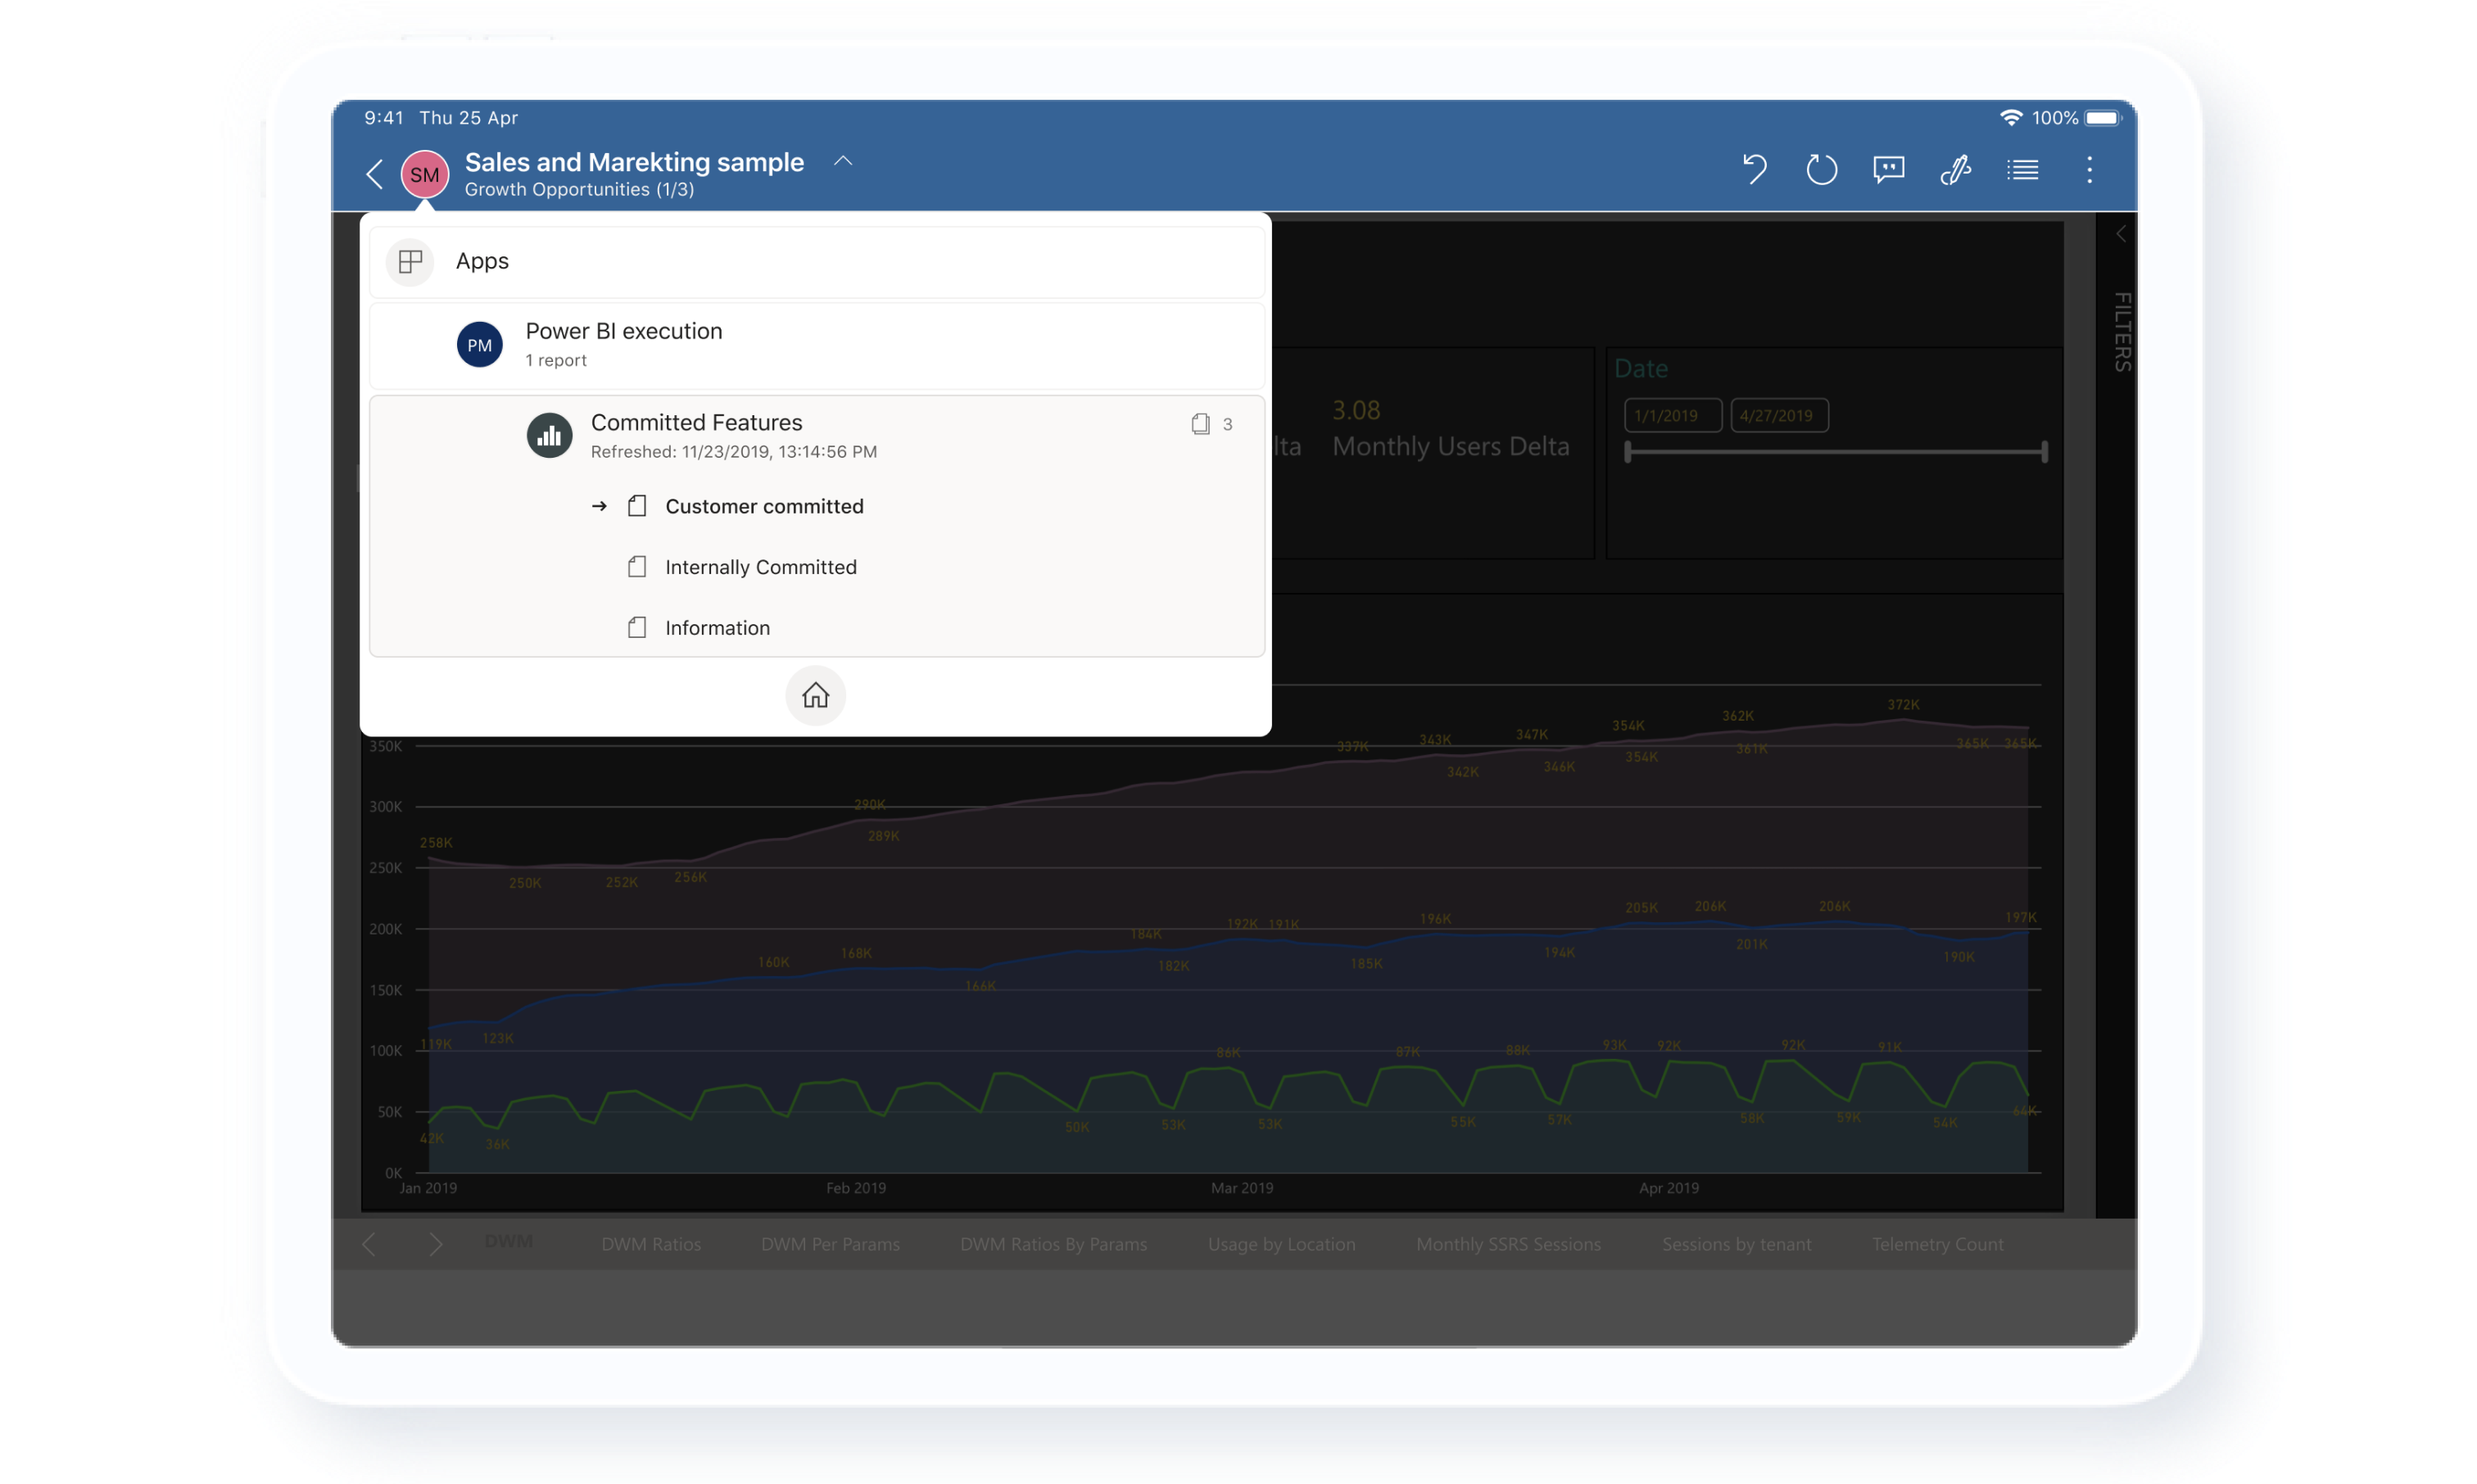Click the date range slider left handle
Screen dimensions: 2477x1484
click(x=1628, y=451)
